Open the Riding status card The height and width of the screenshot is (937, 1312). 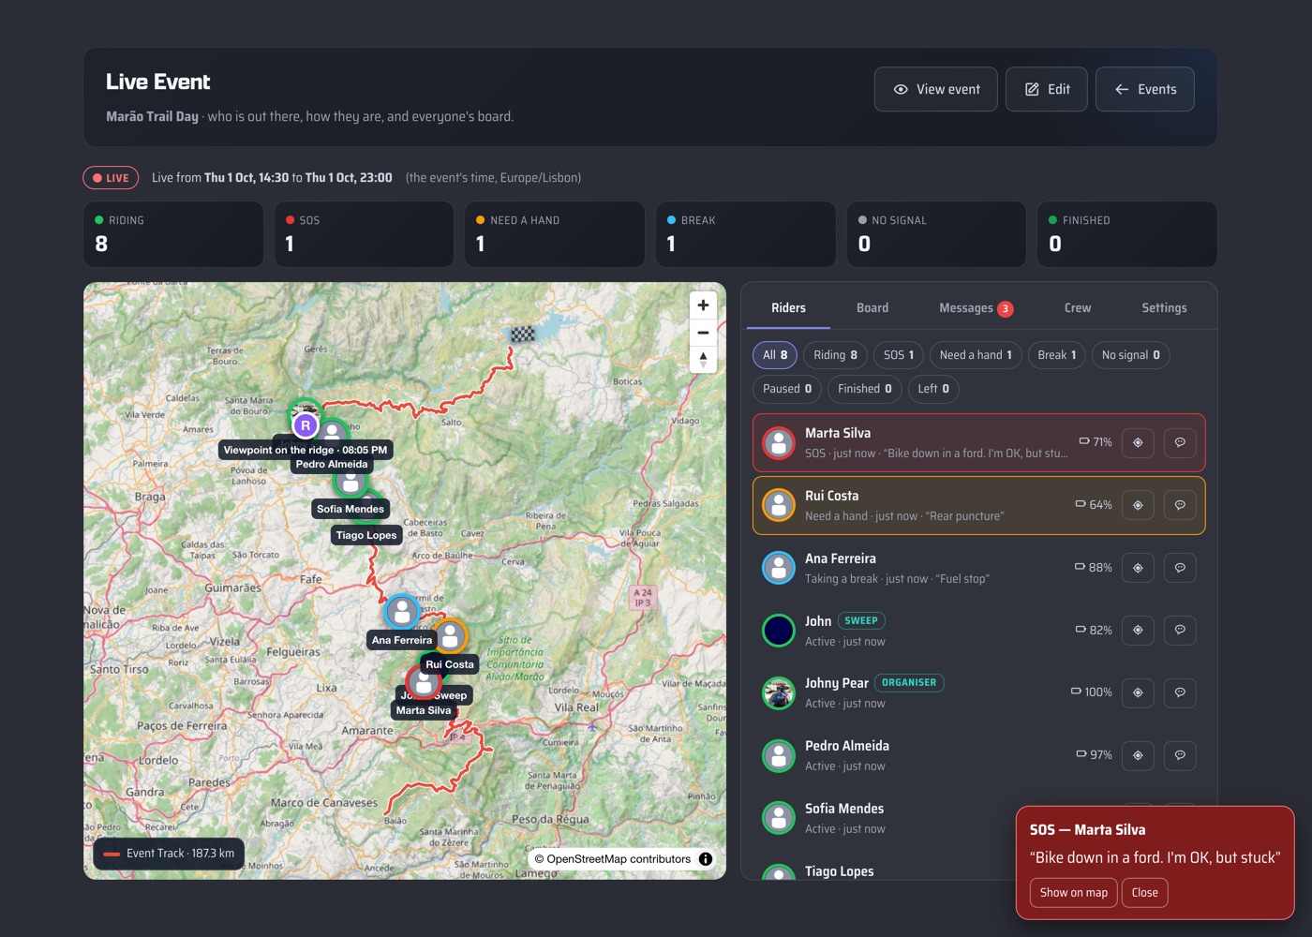pyautogui.click(x=173, y=234)
